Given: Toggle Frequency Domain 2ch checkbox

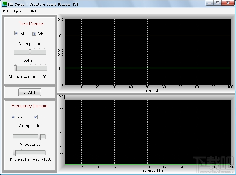Looking at the screenshot, I should 35,117.
